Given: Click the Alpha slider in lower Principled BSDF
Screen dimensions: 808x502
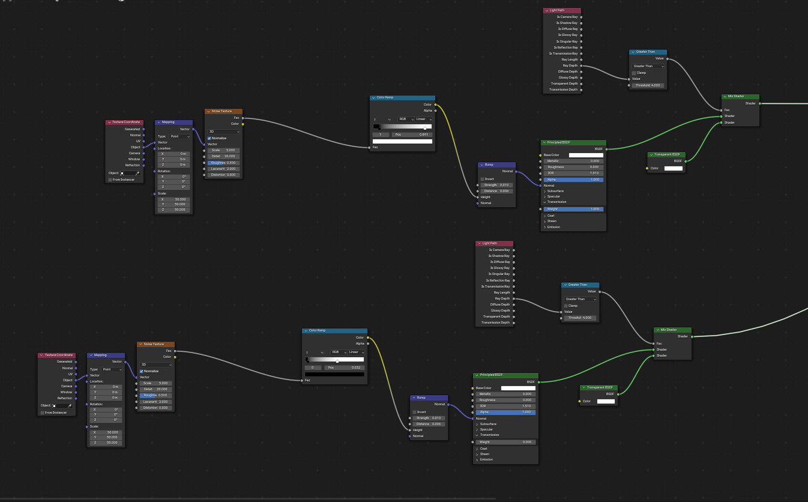Looking at the screenshot, I should click(506, 412).
